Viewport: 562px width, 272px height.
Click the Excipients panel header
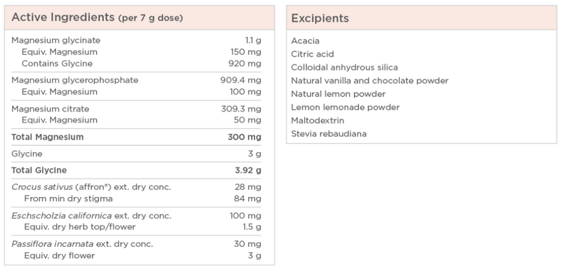point(421,18)
